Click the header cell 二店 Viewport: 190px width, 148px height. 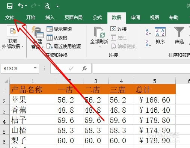[x=96, y=89]
